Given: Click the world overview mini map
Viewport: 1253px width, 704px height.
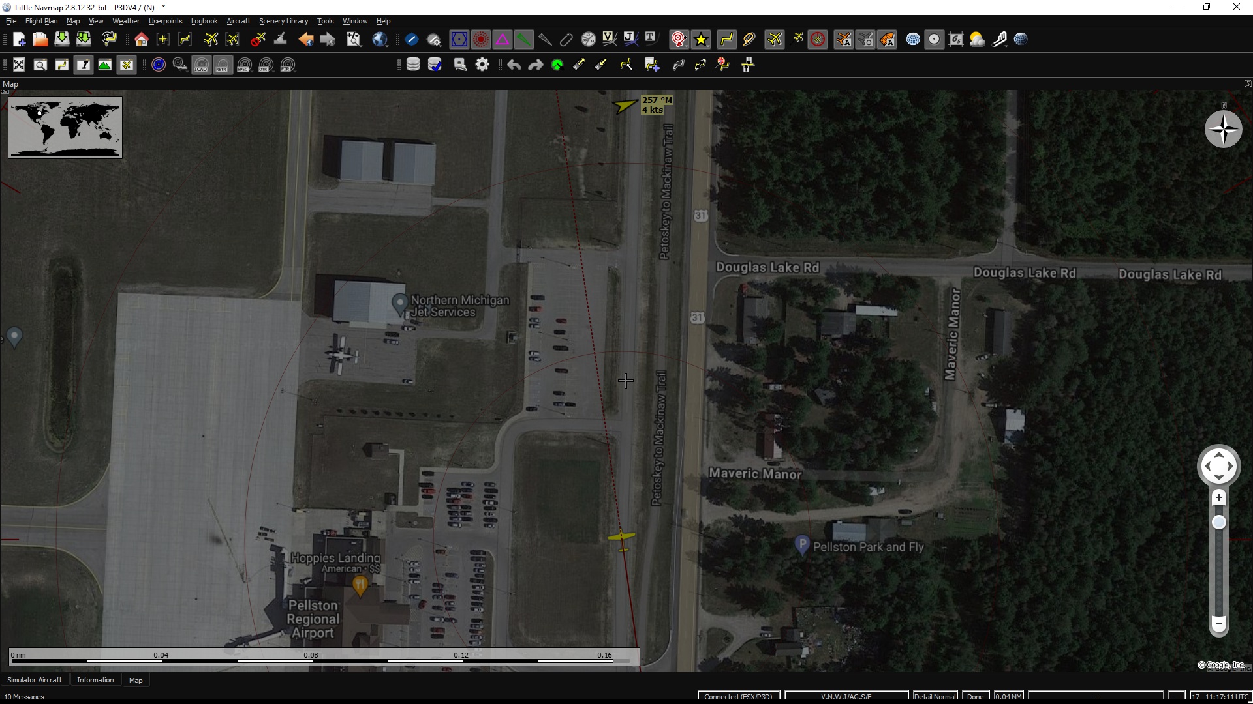Looking at the screenshot, I should tap(65, 128).
